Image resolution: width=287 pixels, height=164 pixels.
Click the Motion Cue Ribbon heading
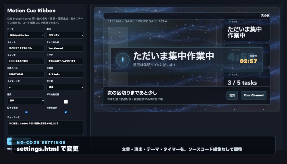tap(31, 11)
